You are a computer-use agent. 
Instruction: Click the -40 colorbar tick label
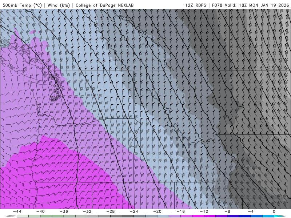(40, 211)
